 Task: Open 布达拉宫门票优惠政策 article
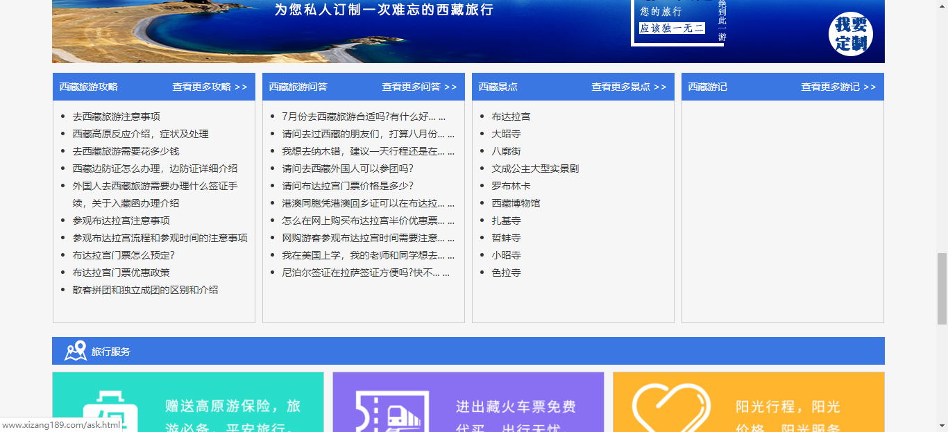121,273
